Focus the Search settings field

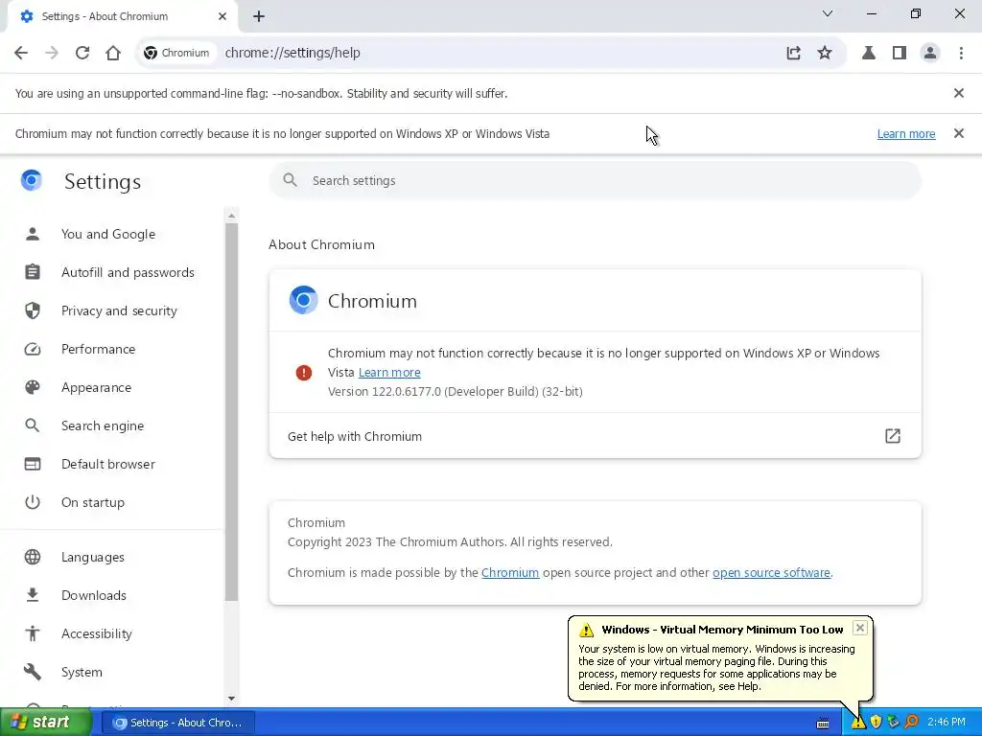click(595, 180)
